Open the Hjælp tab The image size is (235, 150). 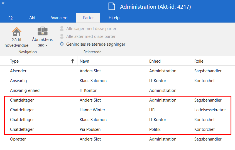tap(114, 18)
